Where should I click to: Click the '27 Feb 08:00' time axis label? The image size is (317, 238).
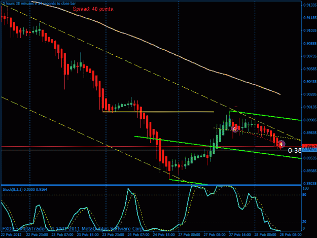pyautogui.click(x=215, y=234)
